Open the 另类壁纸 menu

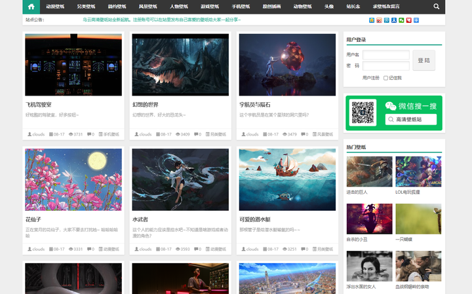pos(86,7)
